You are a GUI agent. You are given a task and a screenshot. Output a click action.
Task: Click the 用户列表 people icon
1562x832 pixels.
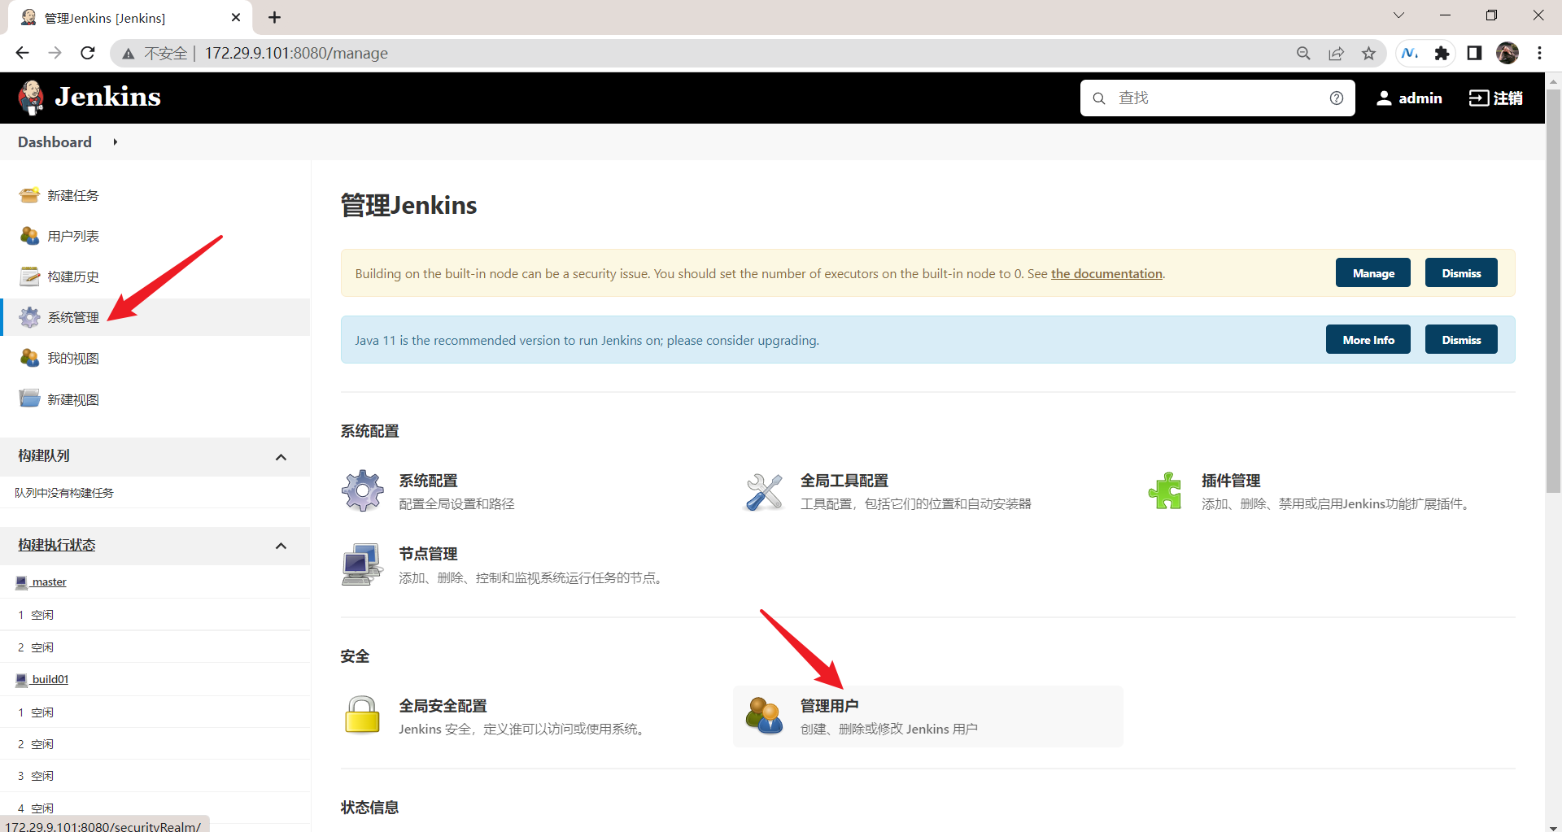29,236
